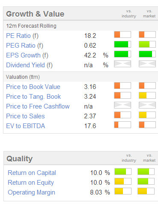
Task: Click Price to Free Cashflow vs. market n/a indicator
Action: click(147, 105)
